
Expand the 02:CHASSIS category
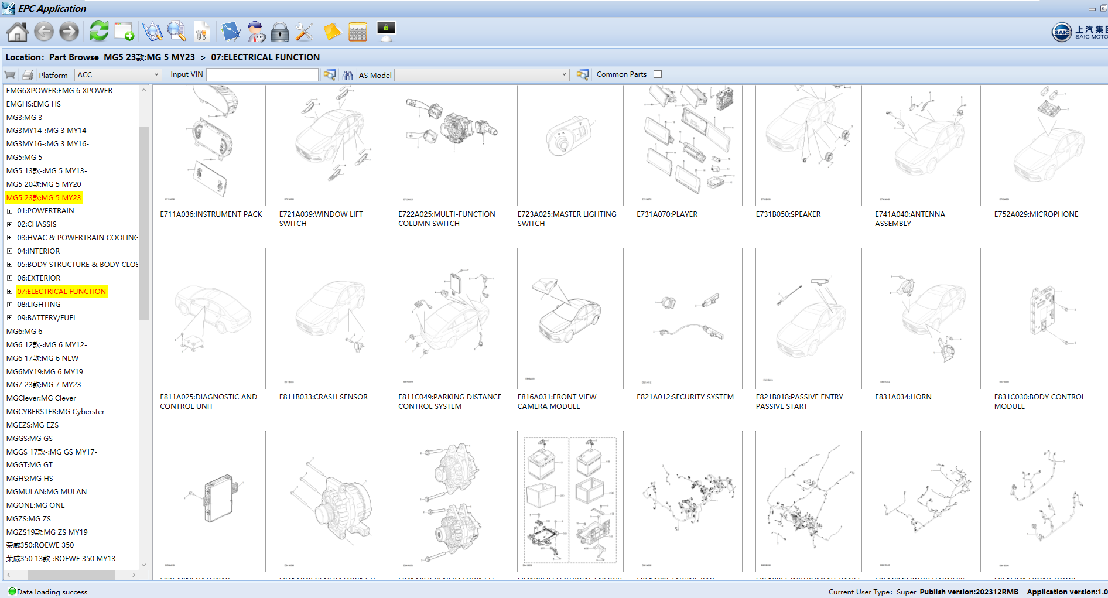[9, 224]
